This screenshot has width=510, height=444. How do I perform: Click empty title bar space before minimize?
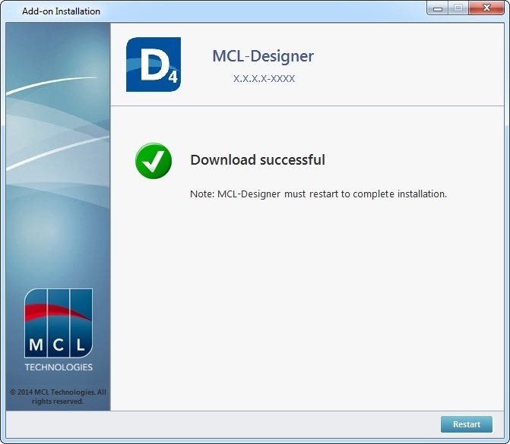click(x=266, y=11)
